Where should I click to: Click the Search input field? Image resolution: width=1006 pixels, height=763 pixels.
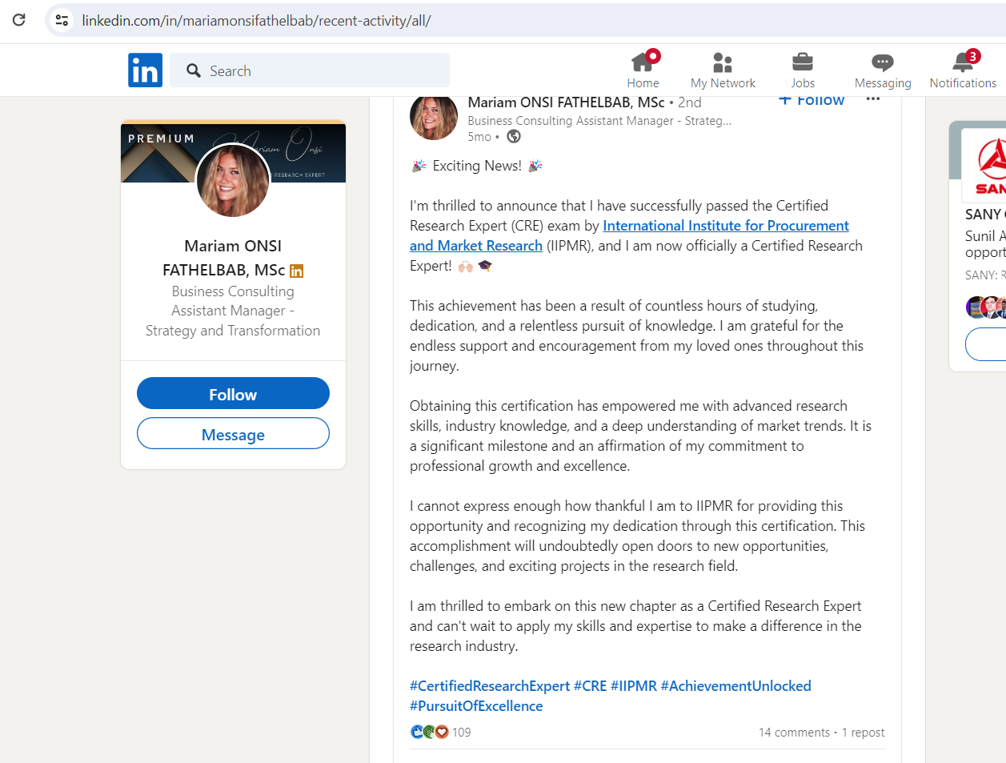click(310, 70)
